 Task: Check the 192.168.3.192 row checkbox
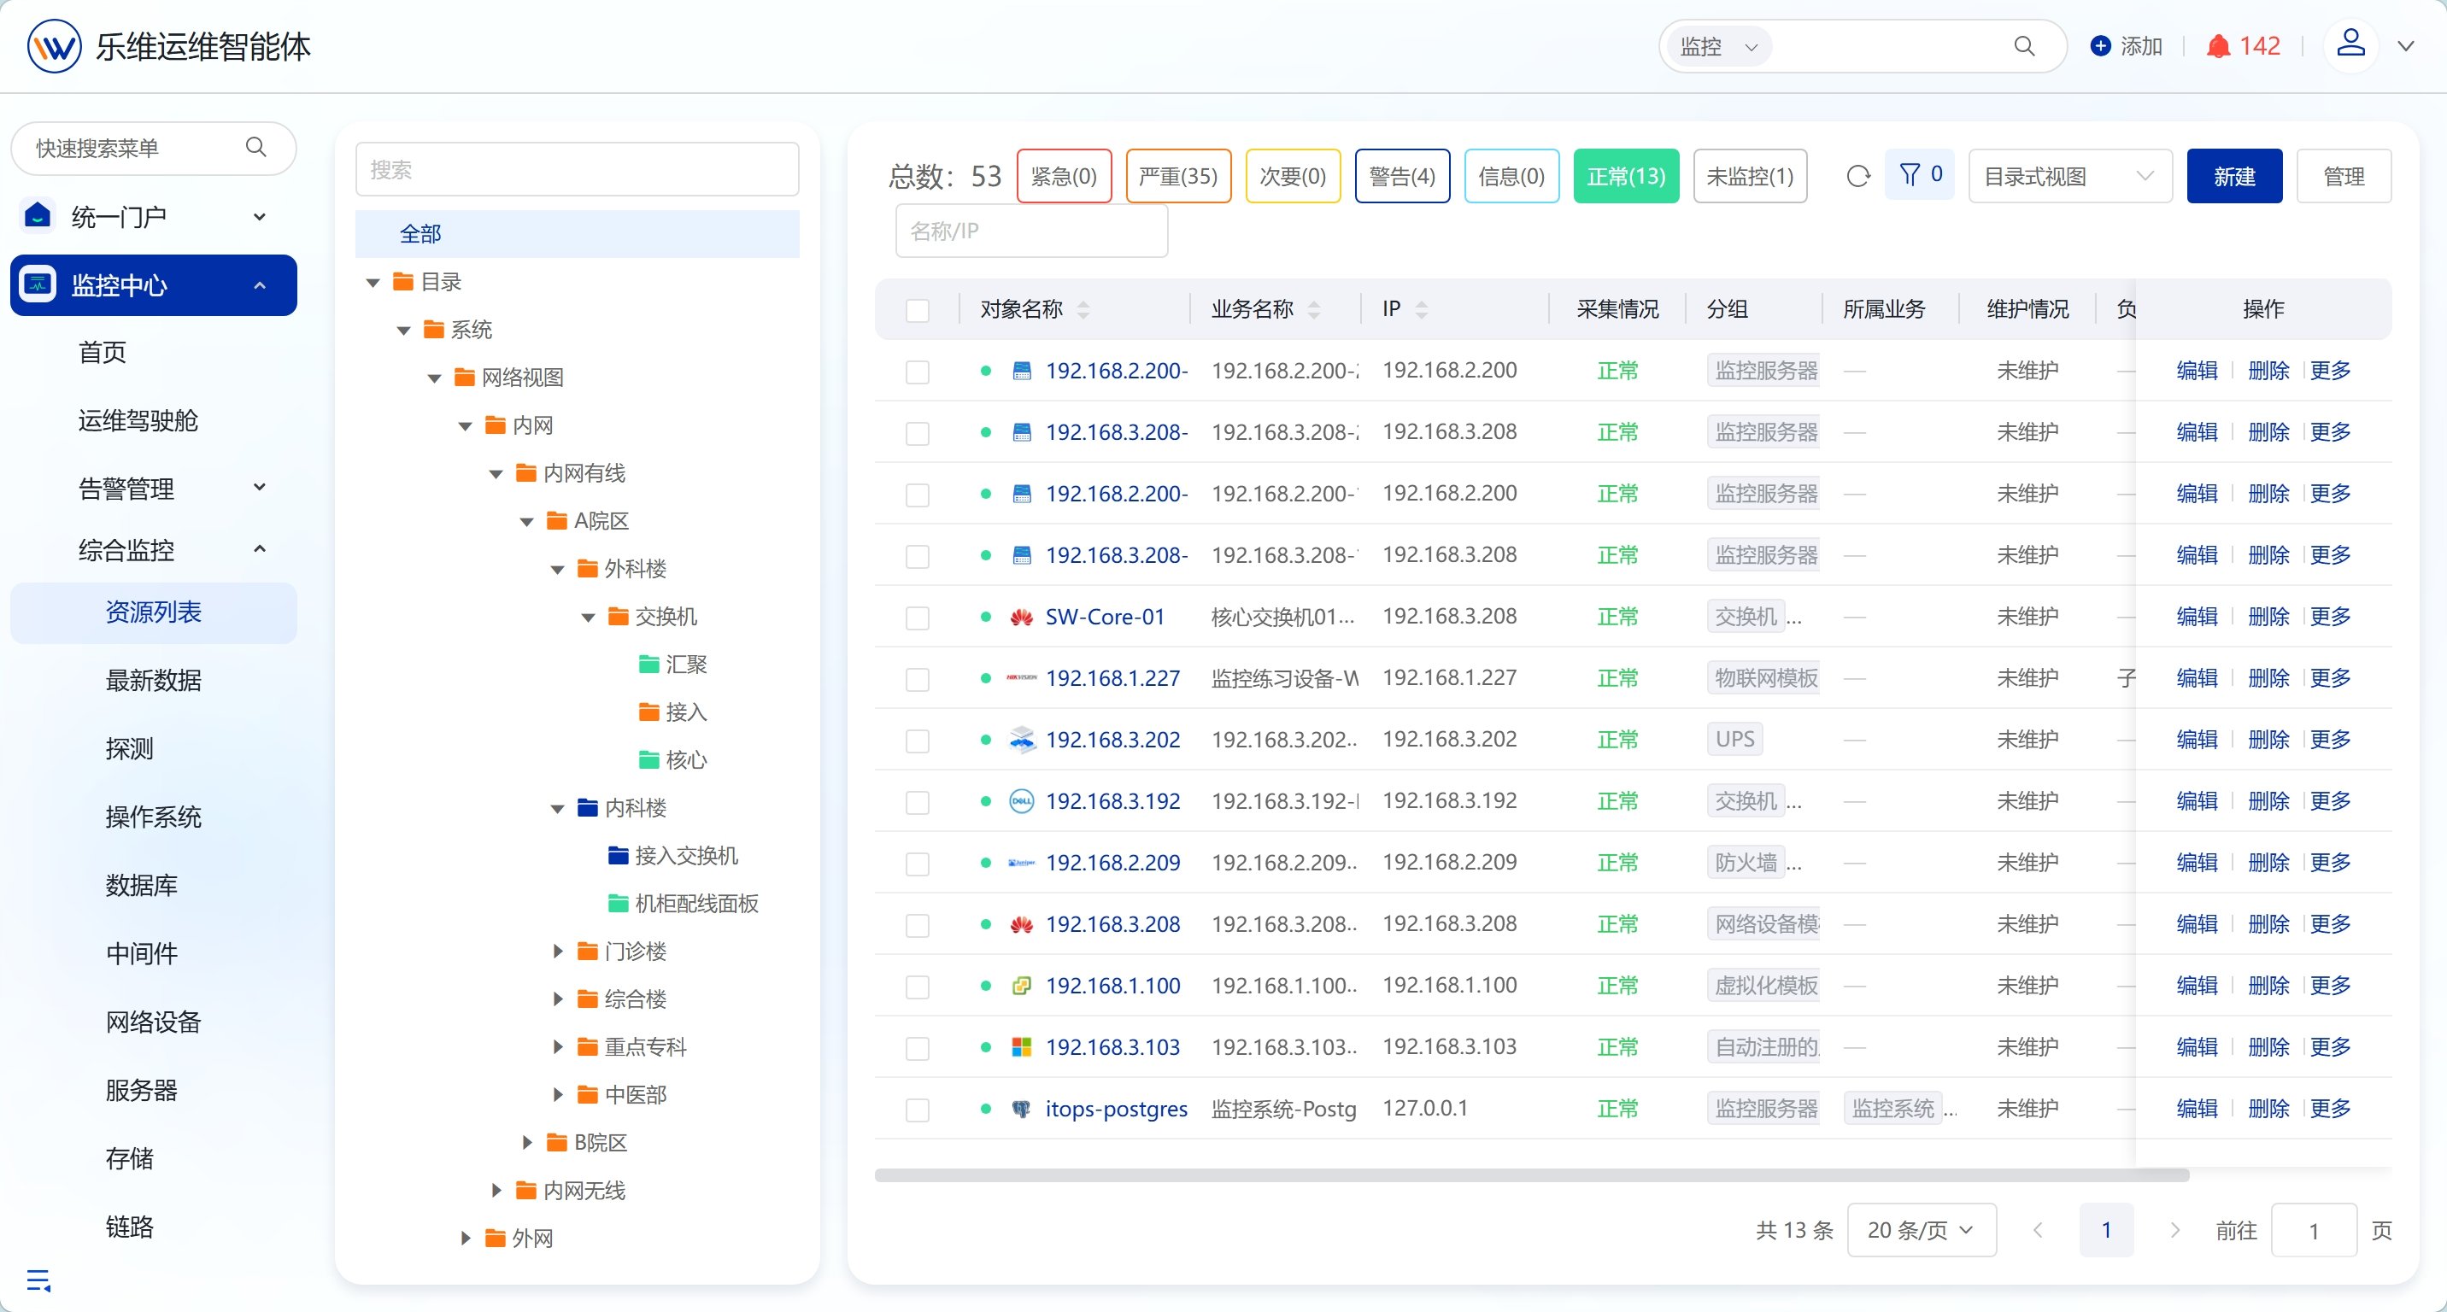point(918,803)
